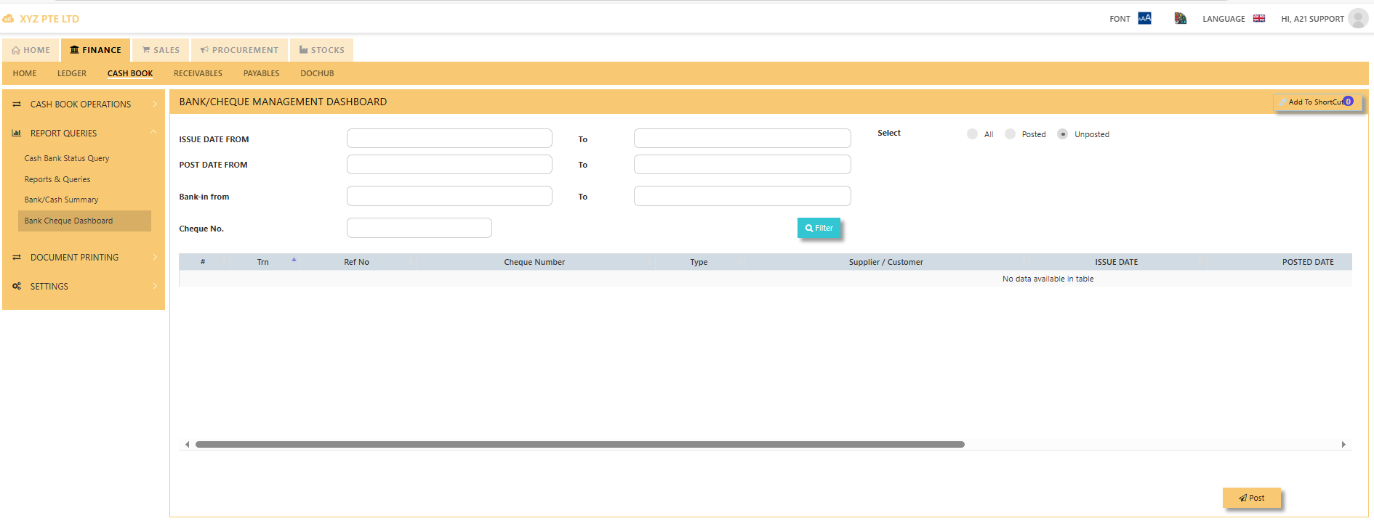Click the XYZ PTE LTD cloud logo

coord(9,19)
